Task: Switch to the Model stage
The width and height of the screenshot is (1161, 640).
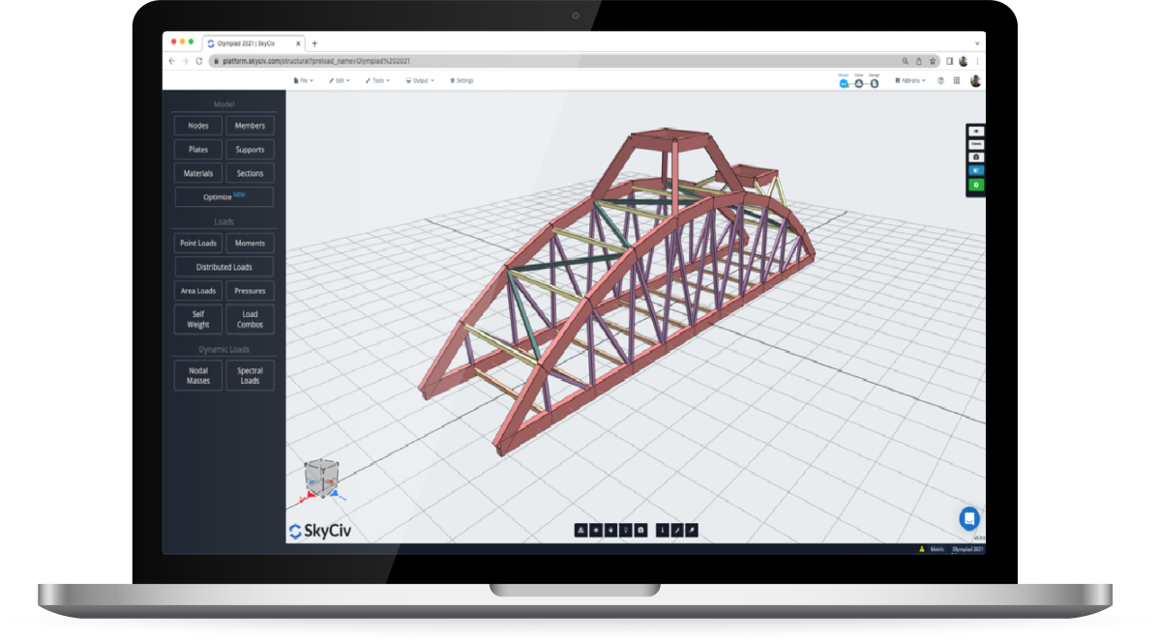Action: click(844, 81)
